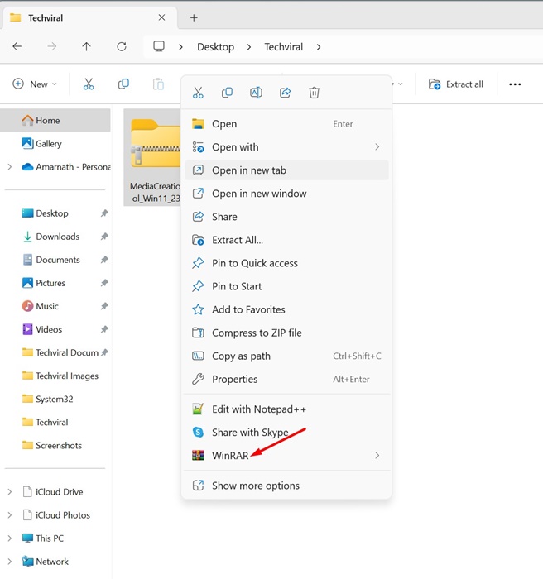The width and height of the screenshot is (543, 579).
Task: Select Pin to Quick access
Action: (286, 263)
